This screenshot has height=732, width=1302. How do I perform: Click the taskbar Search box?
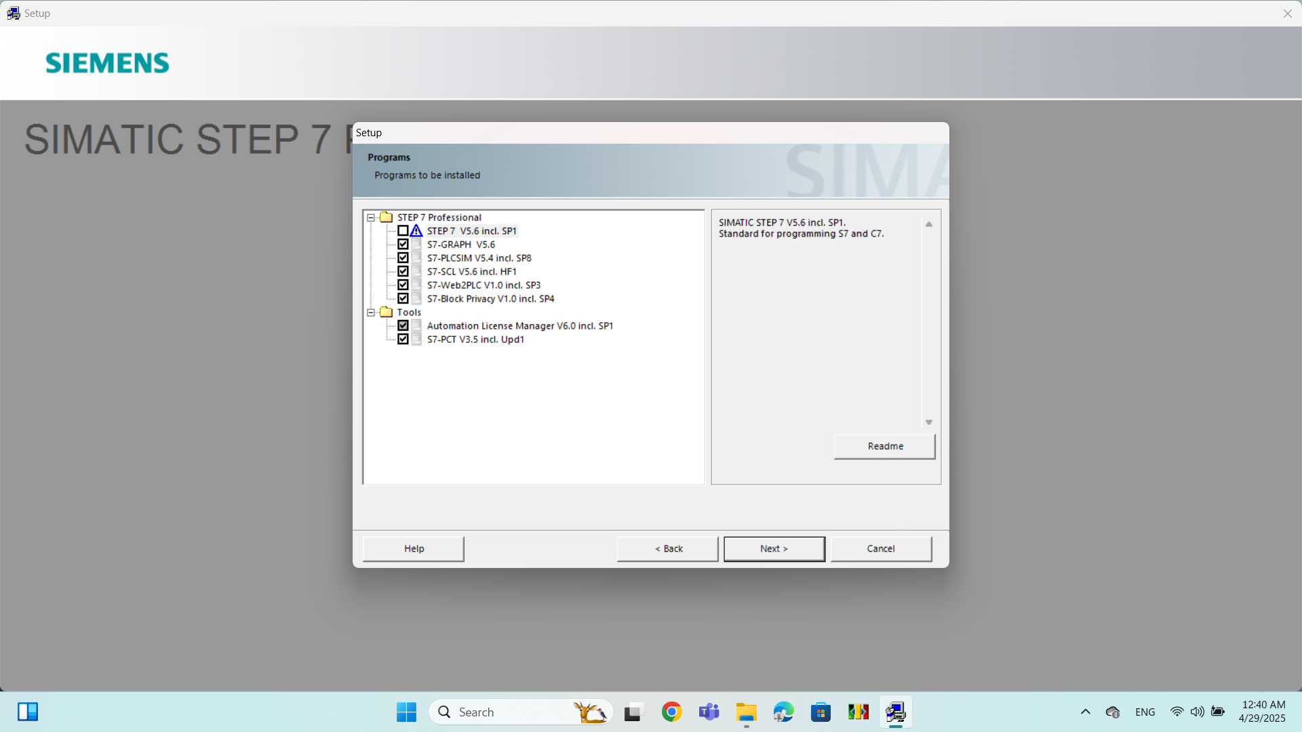pyautogui.click(x=521, y=712)
